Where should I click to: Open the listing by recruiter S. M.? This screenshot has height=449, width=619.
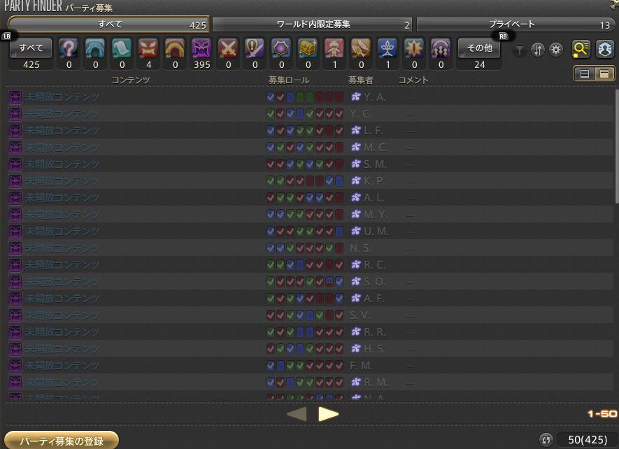click(x=310, y=164)
